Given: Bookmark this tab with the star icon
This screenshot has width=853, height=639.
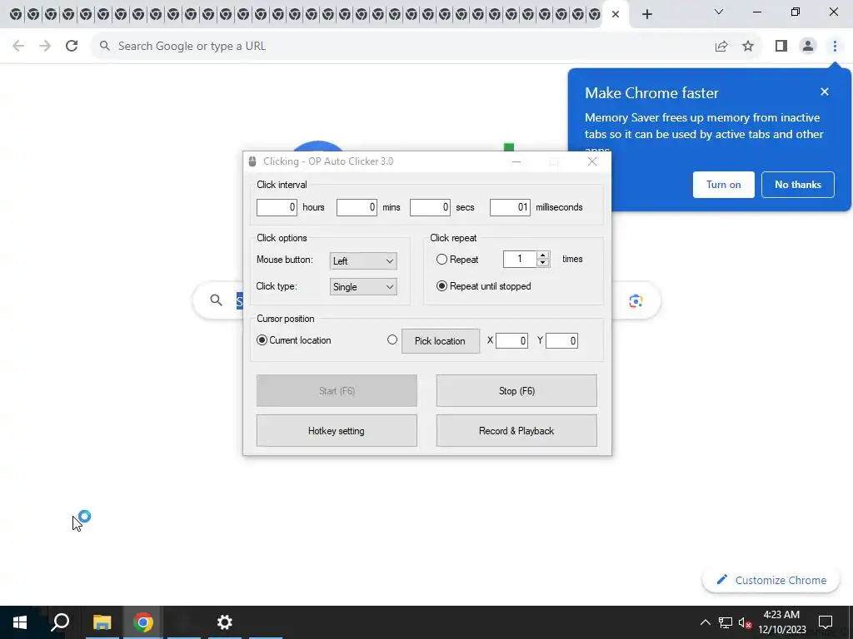Looking at the screenshot, I should pos(748,47).
